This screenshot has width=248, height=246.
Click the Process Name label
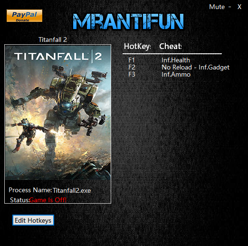click(30, 190)
